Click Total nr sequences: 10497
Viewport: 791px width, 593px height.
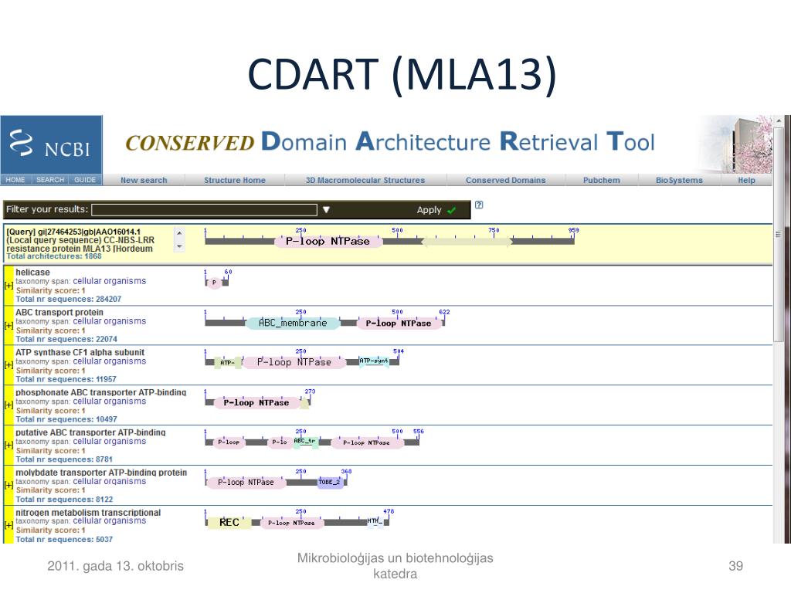click(x=66, y=419)
